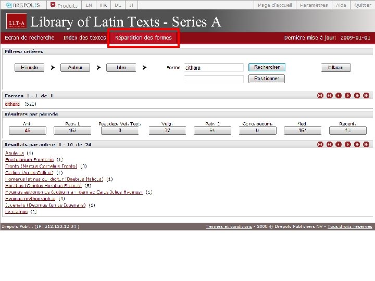
Task: Go to last page of author results
Action: pyautogui.click(x=366, y=144)
